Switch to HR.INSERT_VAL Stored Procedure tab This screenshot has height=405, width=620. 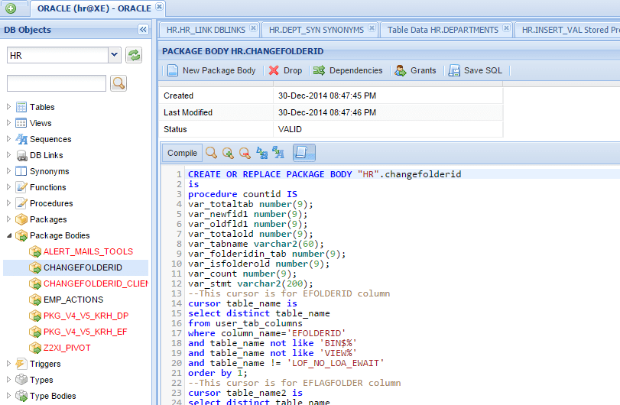(570, 30)
